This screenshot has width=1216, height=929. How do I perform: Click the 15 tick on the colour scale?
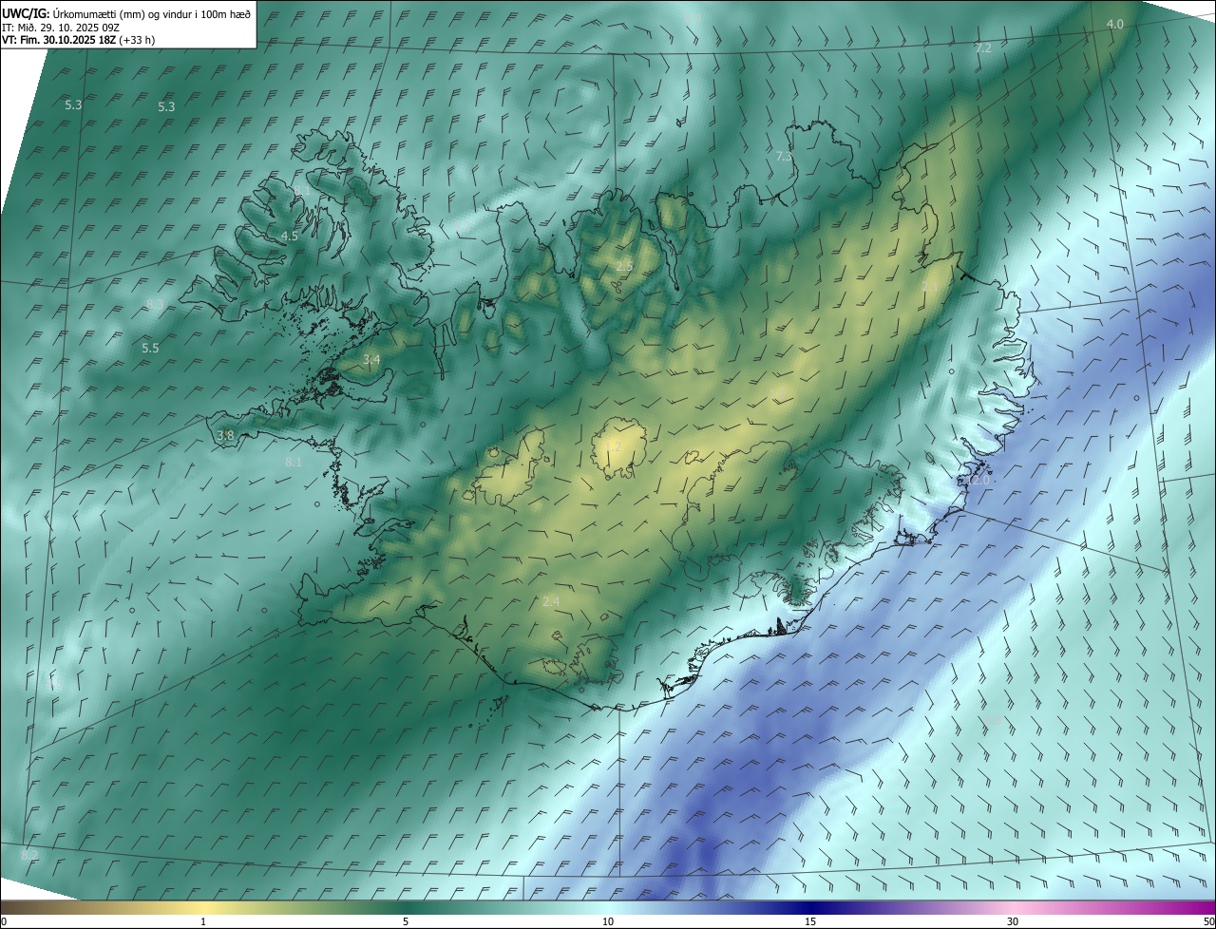click(810, 921)
